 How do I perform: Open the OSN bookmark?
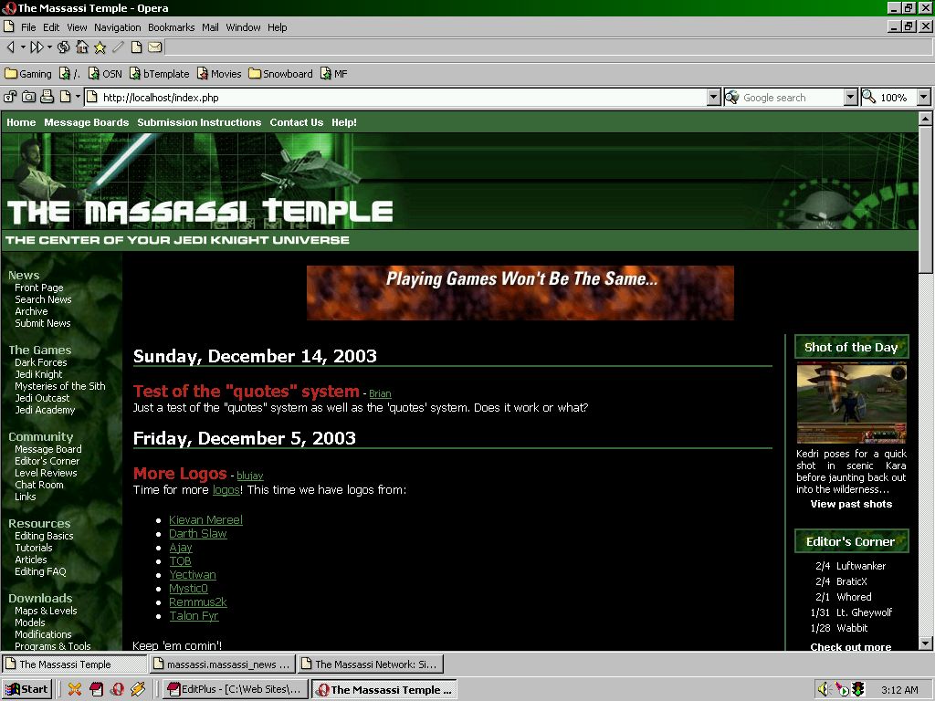click(x=105, y=74)
